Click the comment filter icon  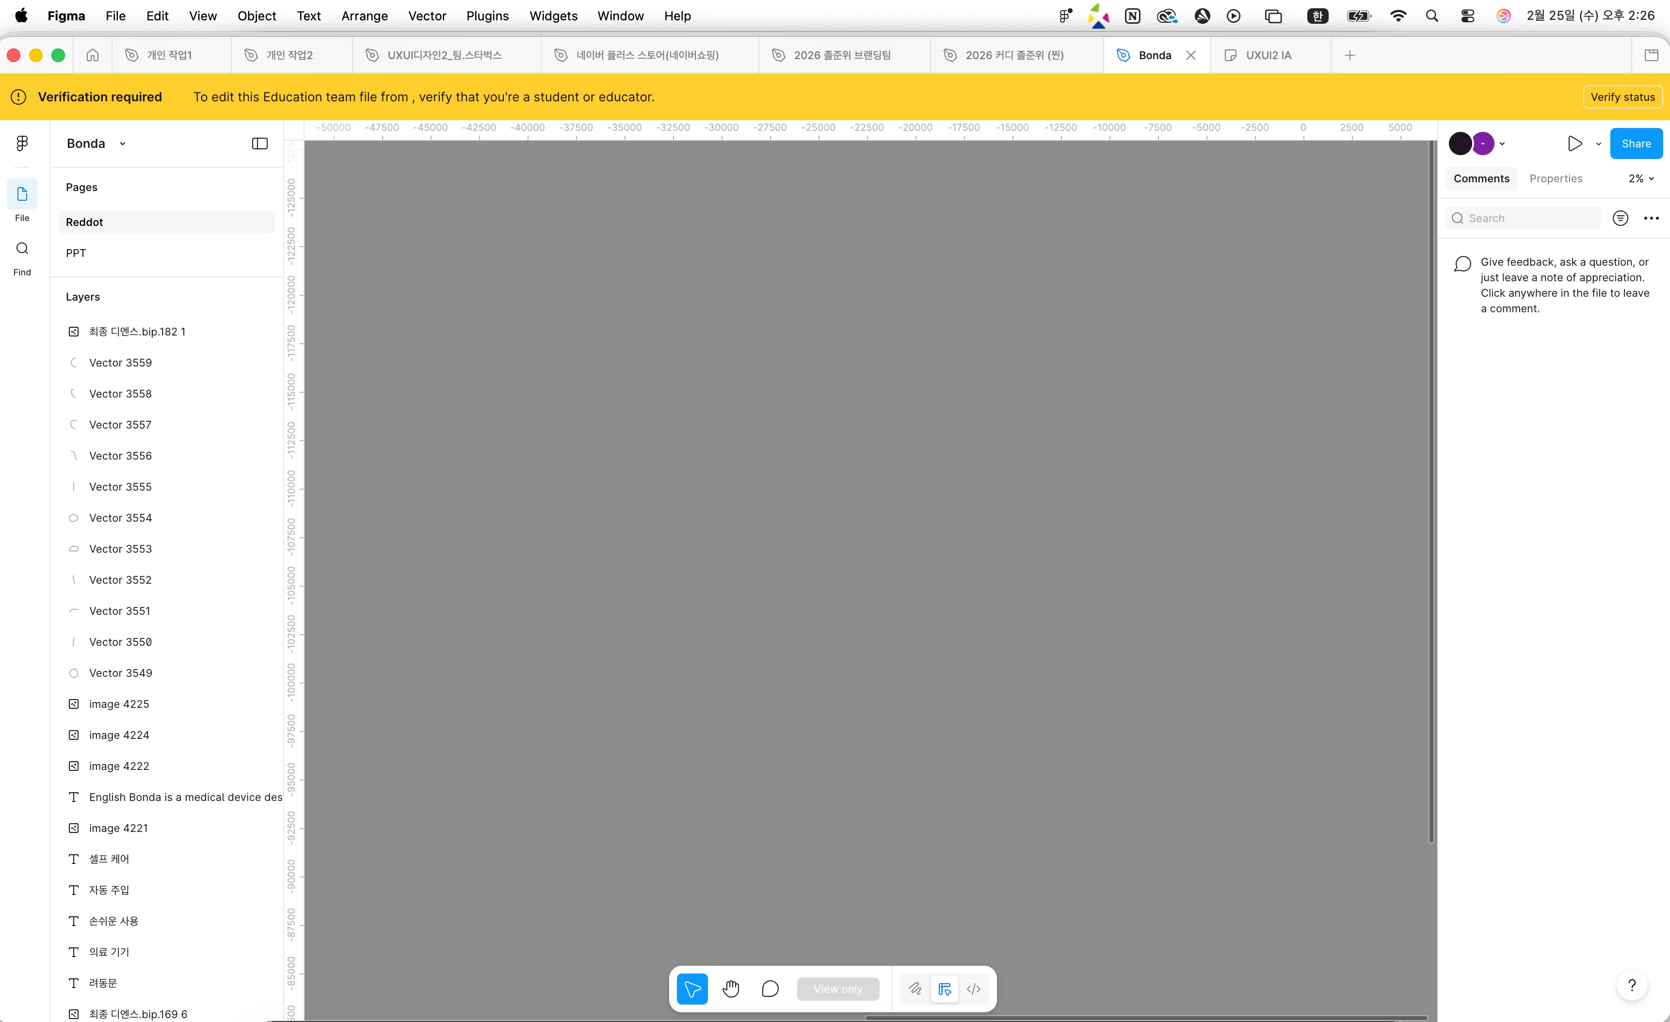[1620, 218]
